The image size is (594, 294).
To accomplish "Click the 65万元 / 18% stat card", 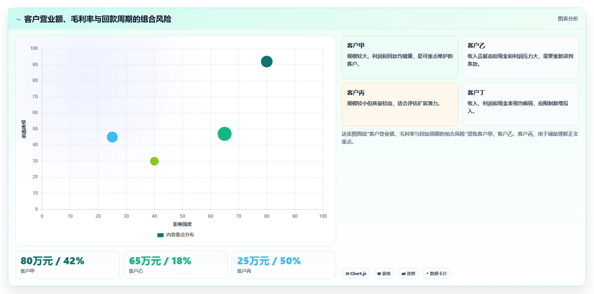I will pos(175,265).
